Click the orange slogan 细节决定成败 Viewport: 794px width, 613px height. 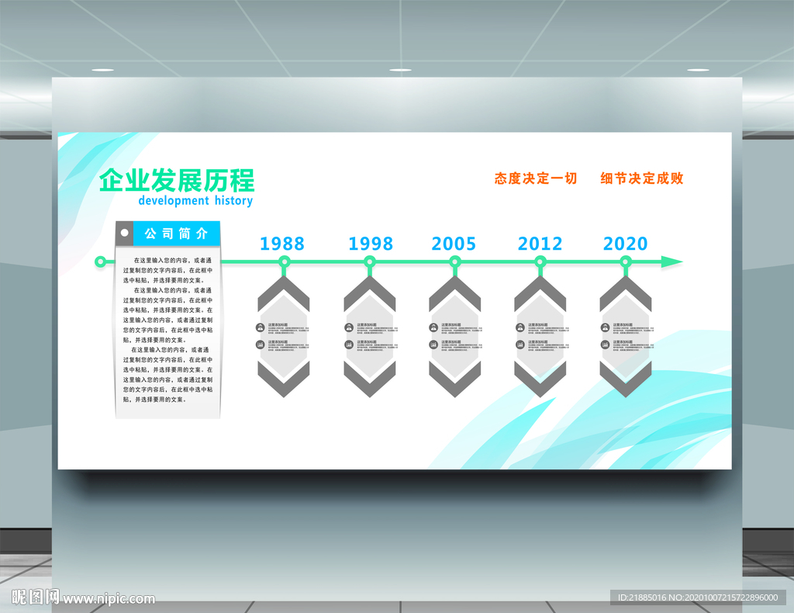click(x=642, y=178)
